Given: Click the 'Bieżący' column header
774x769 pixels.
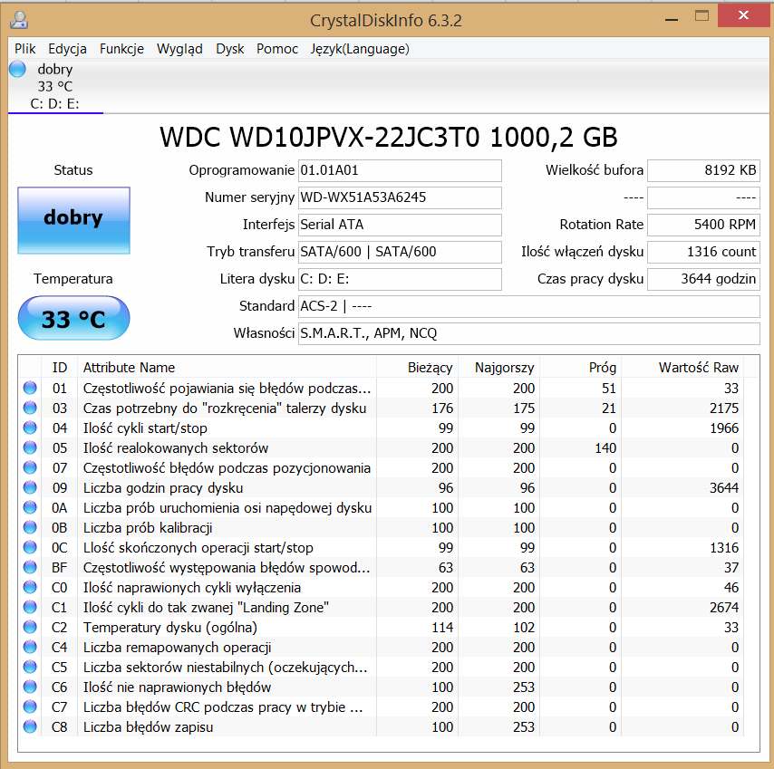Looking at the screenshot, I should 418,368.
